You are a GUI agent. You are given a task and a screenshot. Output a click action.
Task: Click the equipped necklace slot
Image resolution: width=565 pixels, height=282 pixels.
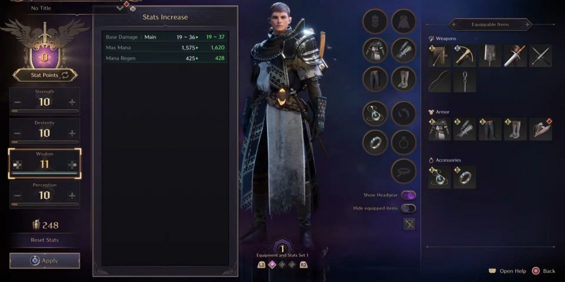[x=375, y=113]
